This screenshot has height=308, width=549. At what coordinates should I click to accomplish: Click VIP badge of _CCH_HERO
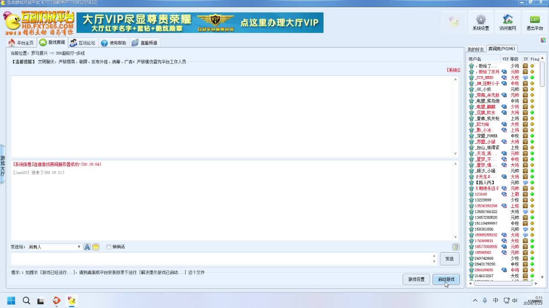tap(504, 77)
